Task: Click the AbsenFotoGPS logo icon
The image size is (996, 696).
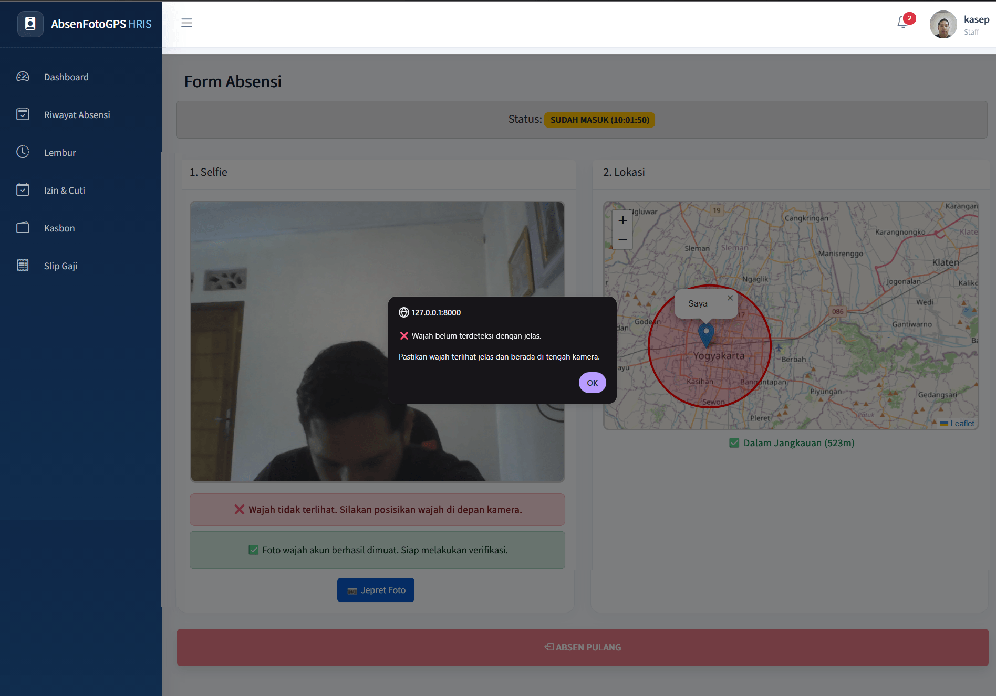Action: pyautogui.click(x=30, y=24)
